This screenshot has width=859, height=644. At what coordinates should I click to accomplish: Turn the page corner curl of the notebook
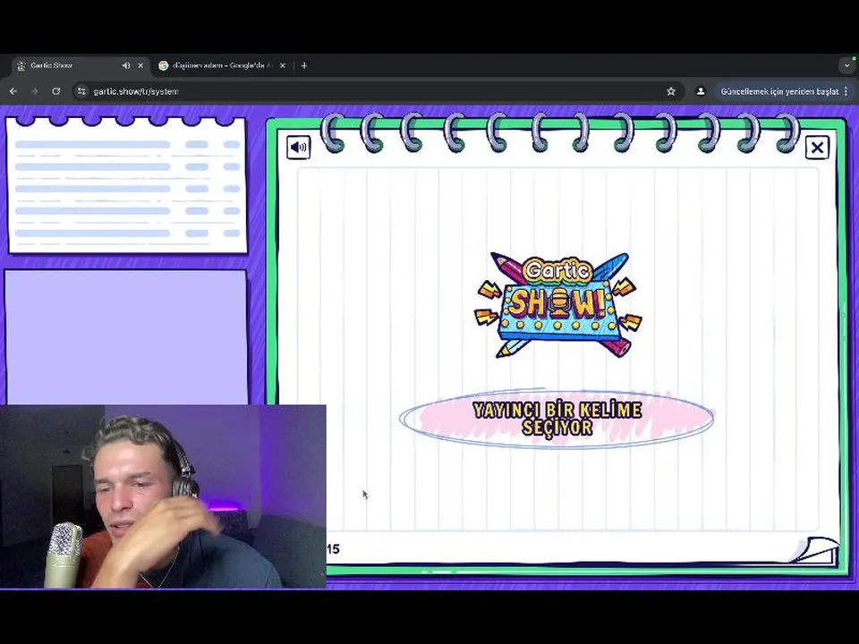[817, 550]
